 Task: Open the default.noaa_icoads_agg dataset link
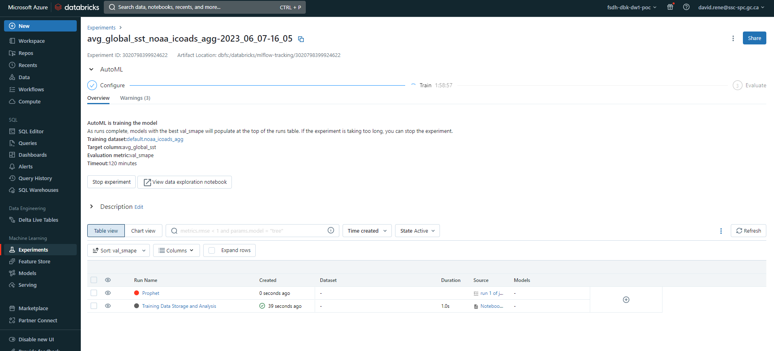[x=155, y=139]
